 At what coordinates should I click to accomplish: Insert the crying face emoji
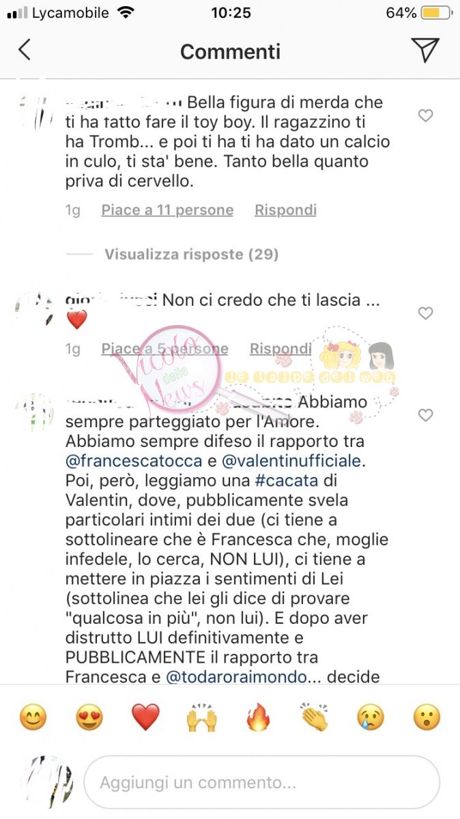[x=371, y=718]
